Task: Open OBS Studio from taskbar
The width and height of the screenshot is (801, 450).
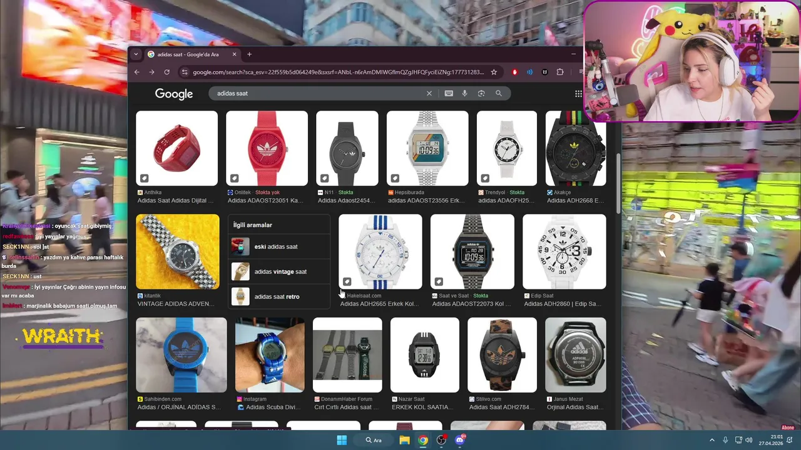Action: 442,440
